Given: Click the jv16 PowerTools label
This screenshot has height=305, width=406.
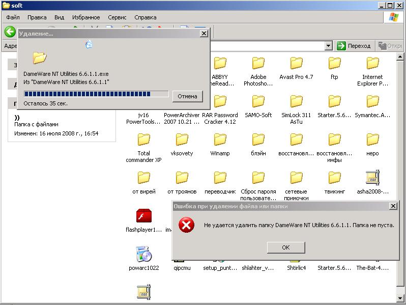Looking at the screenshot, I should [143, 119].
